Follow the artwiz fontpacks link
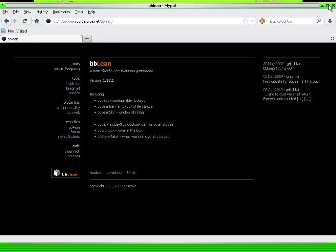Image resolution: width=336 pixels, height=252 pixels. [67, 69]
